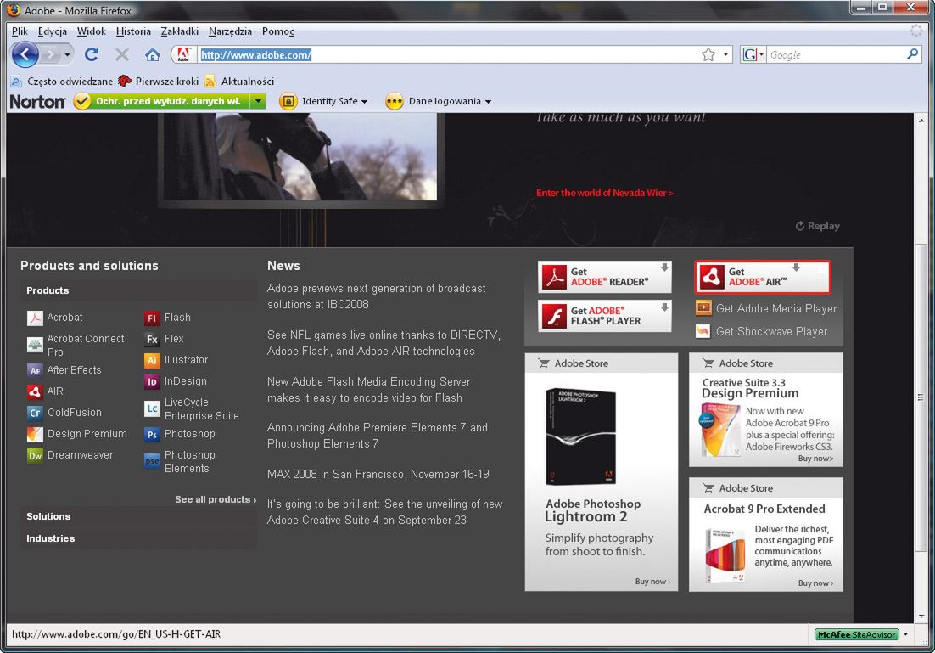Click the AIR product icon
The width and height of the screenshot is (935, 653).
click(35, 392)
